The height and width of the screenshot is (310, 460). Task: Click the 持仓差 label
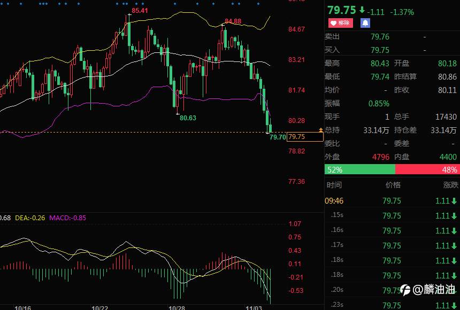coord(405,130)
